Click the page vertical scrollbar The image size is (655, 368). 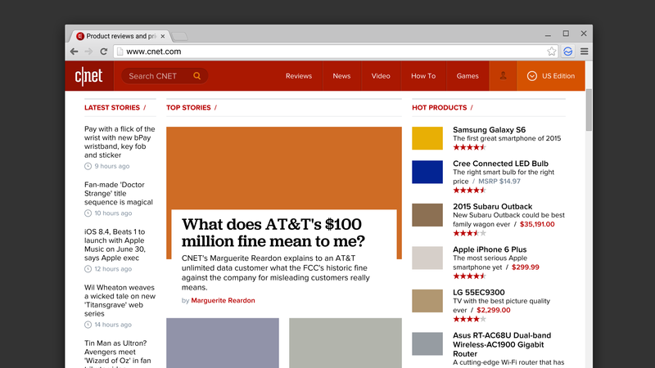click(589, 110)
